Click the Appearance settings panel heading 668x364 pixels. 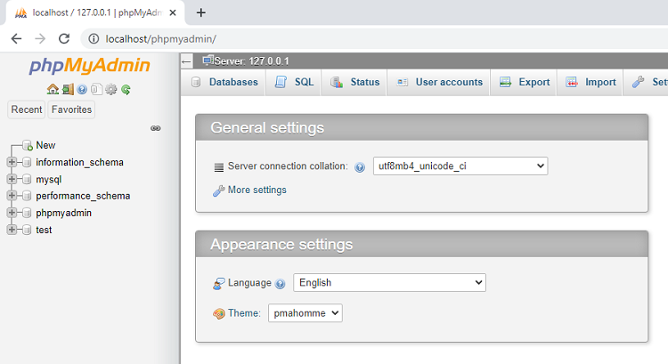pos(281,245)
